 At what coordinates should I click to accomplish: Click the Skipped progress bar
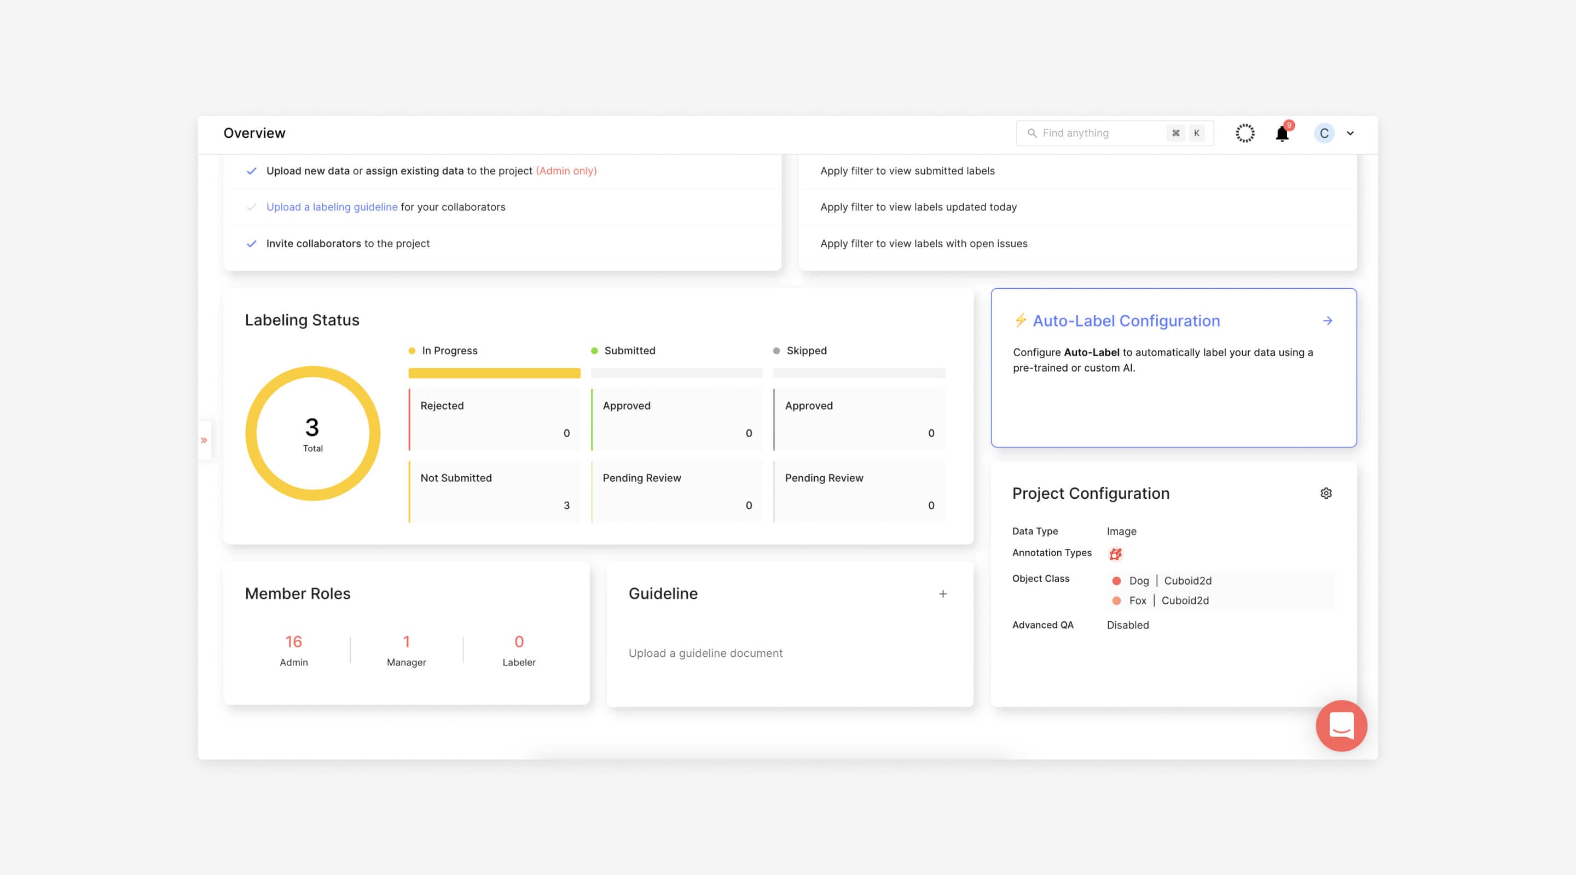click(859, 373)
